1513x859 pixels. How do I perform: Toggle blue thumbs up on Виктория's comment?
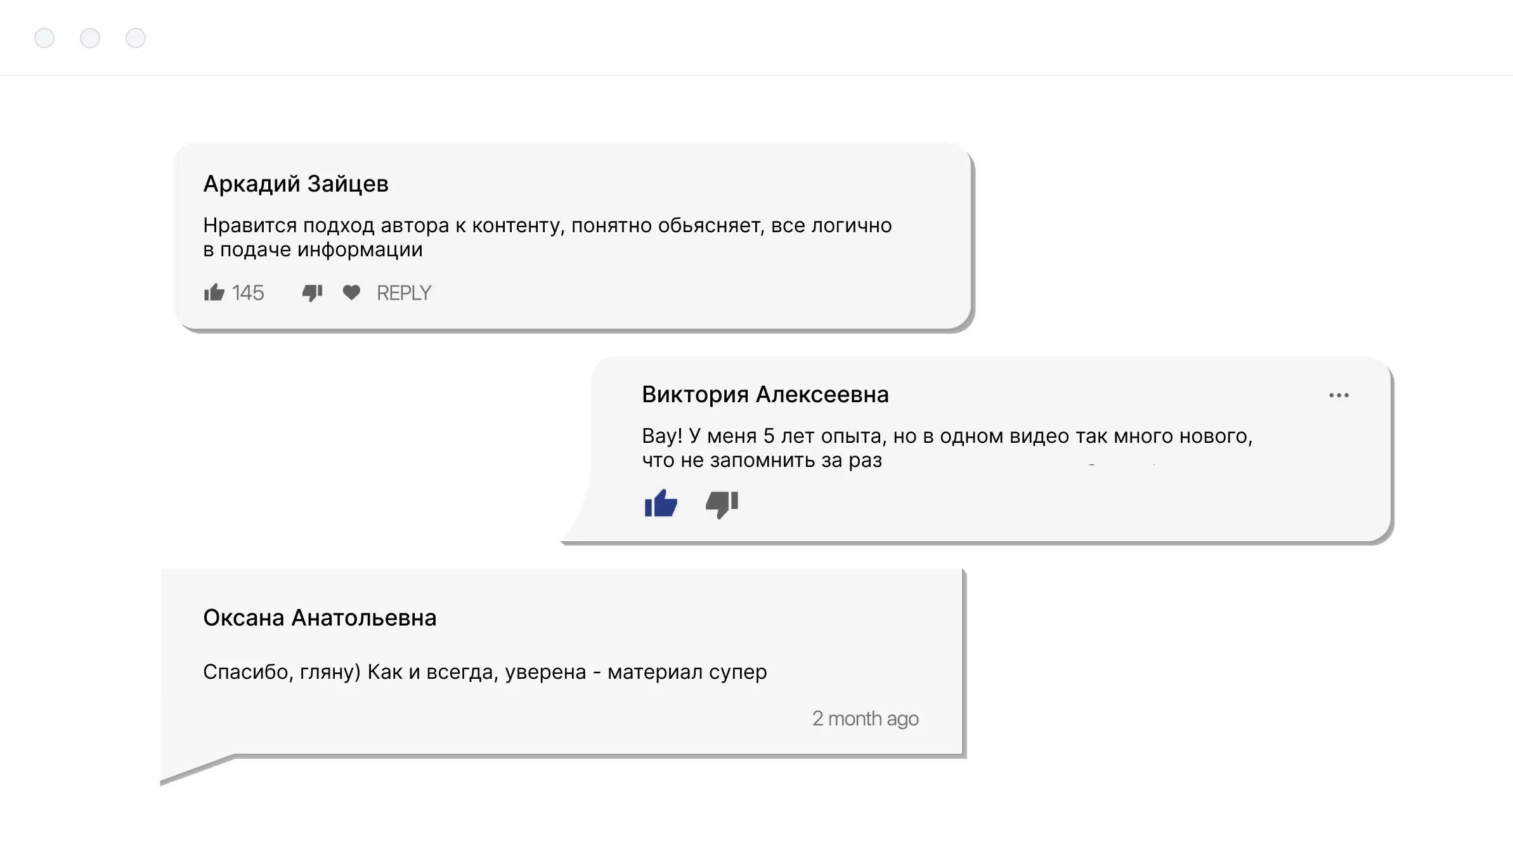(661, 504)
